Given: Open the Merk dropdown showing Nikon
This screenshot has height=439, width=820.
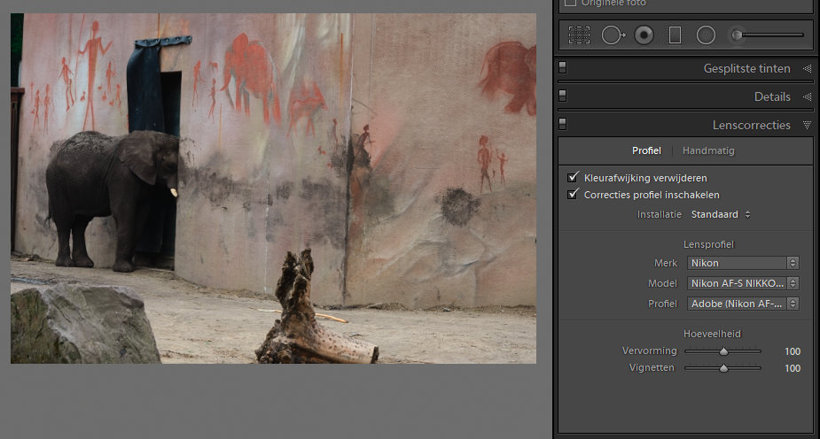Looking at the screenshot, I should (743, 263).
